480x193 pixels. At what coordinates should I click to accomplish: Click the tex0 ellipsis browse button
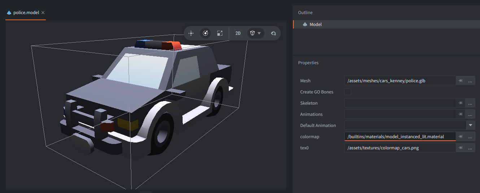click(470, 148)
